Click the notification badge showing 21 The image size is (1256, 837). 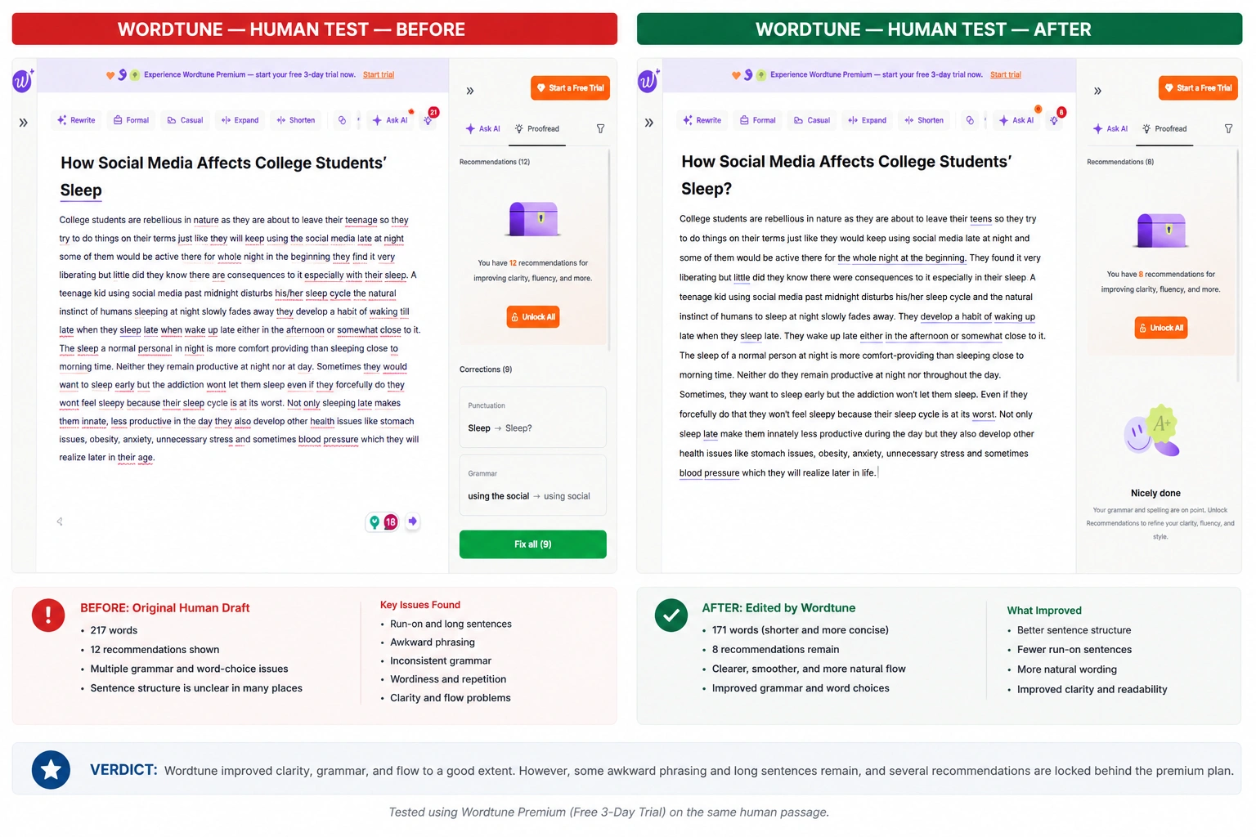click(x=433, y=112)
